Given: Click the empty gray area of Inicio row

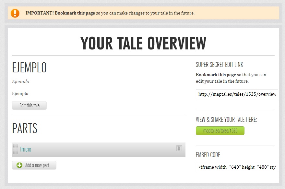Looking at the screenshot, I should pos(104,150).
